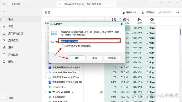Open the three-dot more options menu
The height and width of the screenshot is (102, 182).
tap(177, 12)
